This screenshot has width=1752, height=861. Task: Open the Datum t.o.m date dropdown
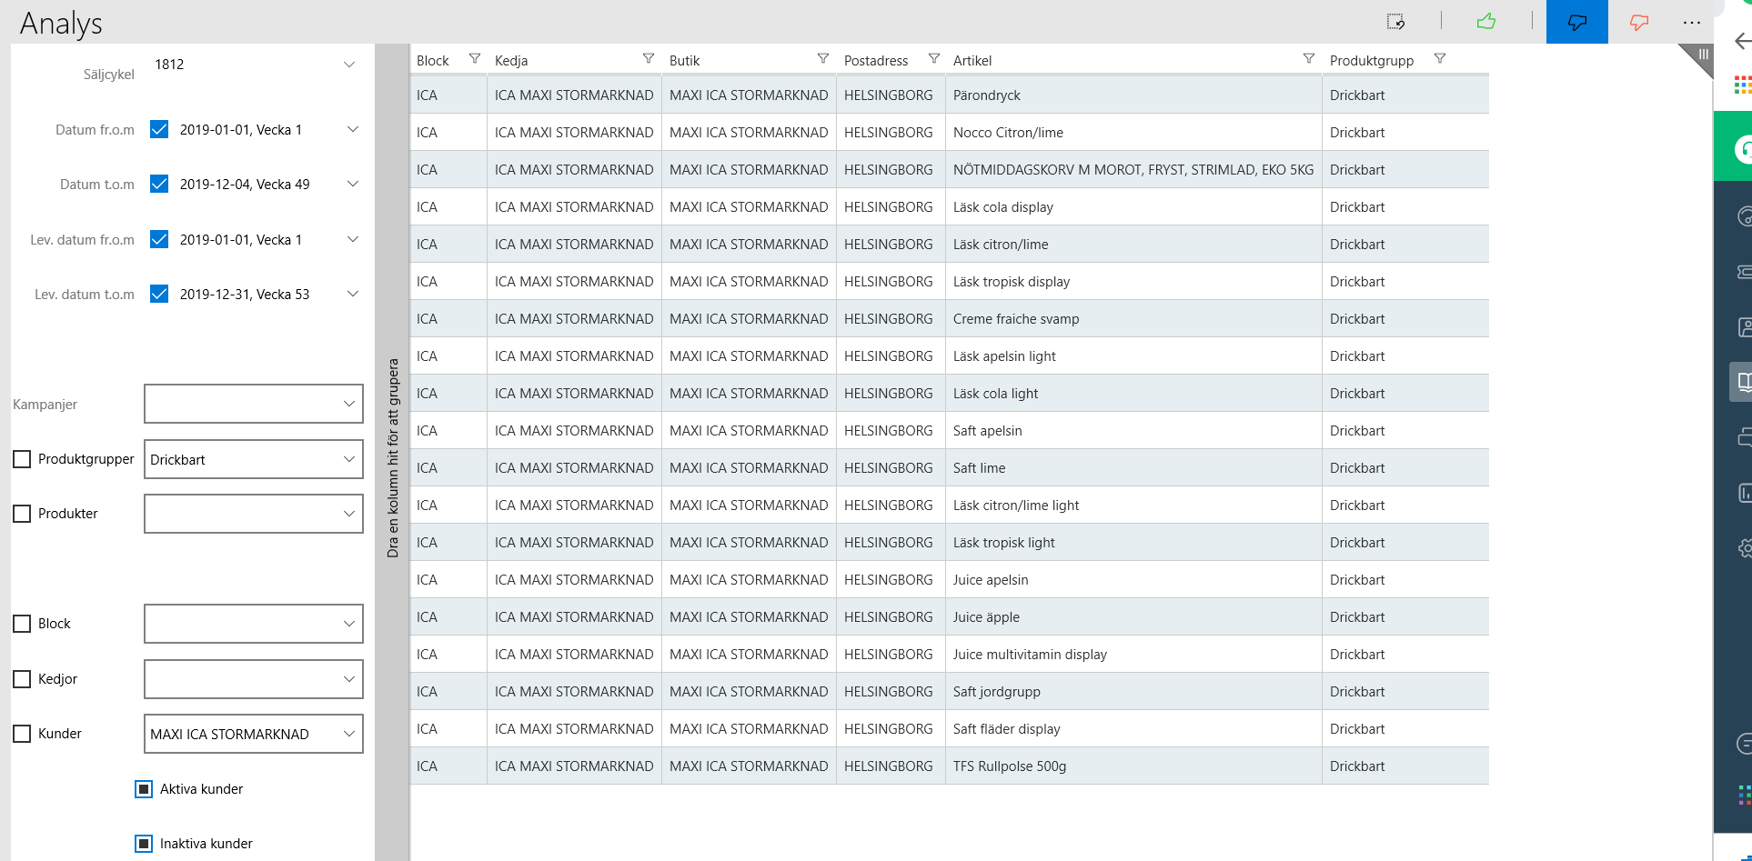pos(353,184)
